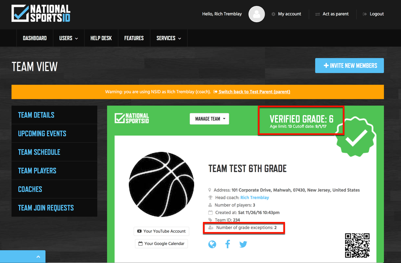Click the Your Google Calendar button
The width and height of the screenshot is (401, 263).
tap(161, 243)
